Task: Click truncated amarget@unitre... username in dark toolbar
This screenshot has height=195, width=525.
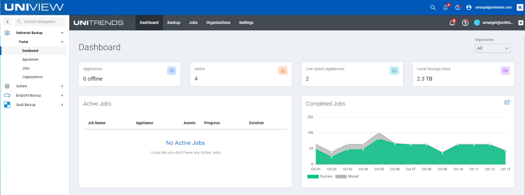Action: click(x=498, y=23)
